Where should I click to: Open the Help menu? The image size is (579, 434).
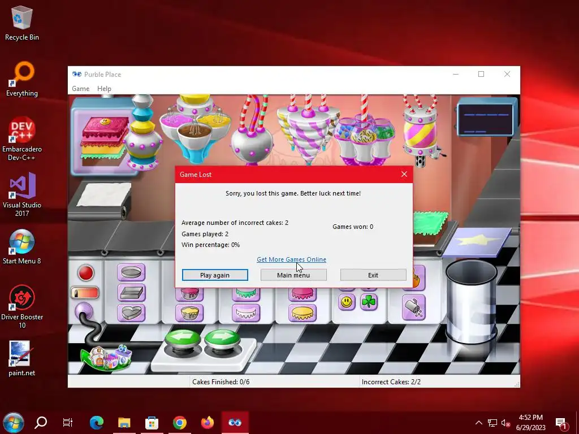[104, 89]
